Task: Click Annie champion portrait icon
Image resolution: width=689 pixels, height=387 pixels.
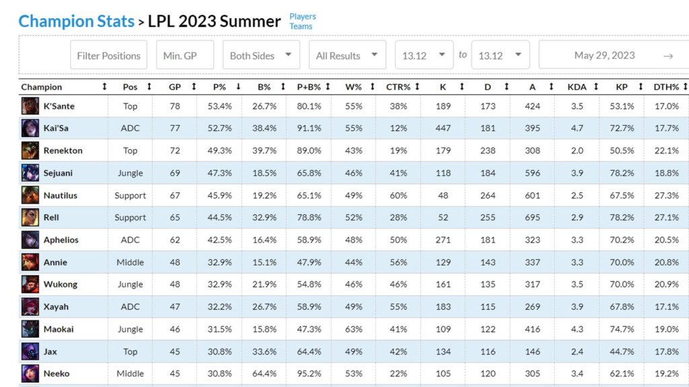Action: coord(30,263)
